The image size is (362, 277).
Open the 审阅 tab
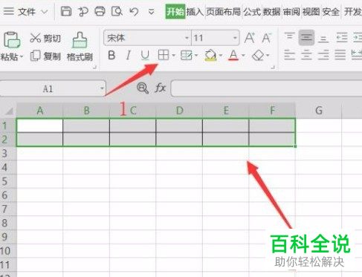(x=291, y=12)
